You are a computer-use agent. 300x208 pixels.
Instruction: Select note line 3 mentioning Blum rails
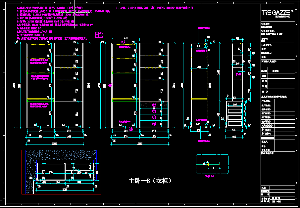53,15
